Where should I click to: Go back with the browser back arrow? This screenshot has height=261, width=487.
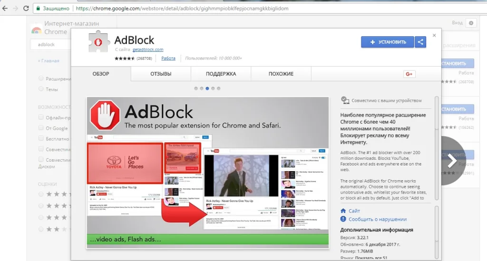(x=5, y=9)
